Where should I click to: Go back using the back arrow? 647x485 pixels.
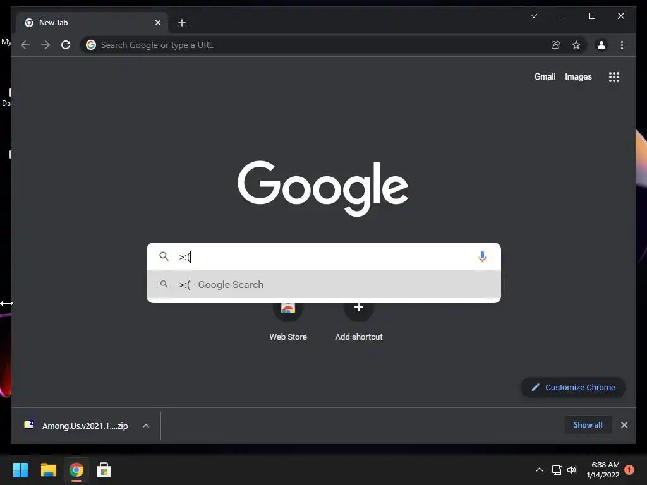pos(25,45)
